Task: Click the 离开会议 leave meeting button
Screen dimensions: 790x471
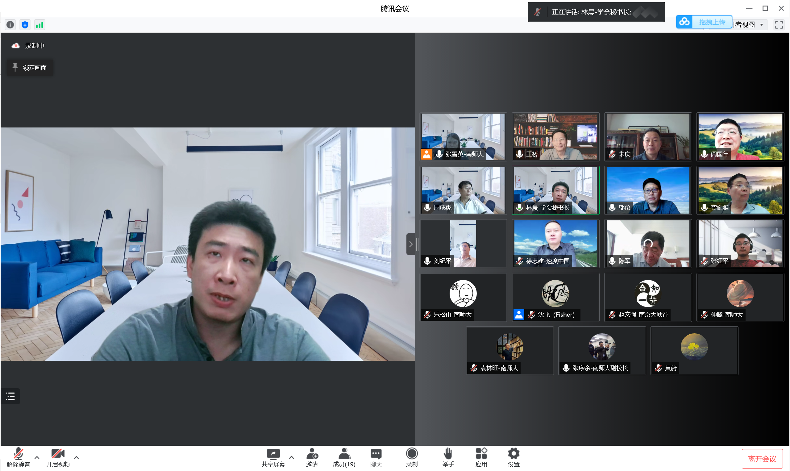Action: coord(762,459)
